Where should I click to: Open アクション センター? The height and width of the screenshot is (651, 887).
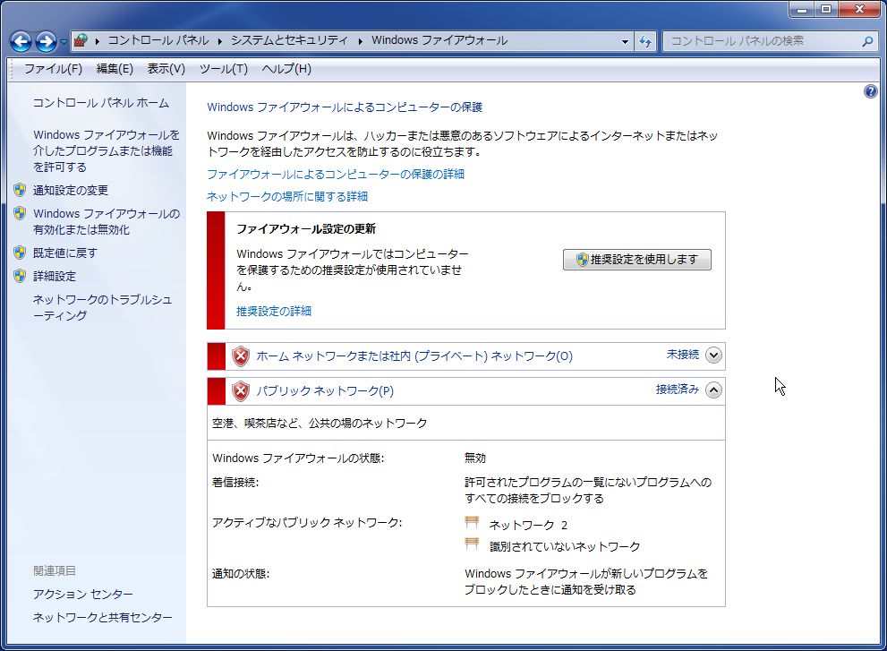(82, 594)
